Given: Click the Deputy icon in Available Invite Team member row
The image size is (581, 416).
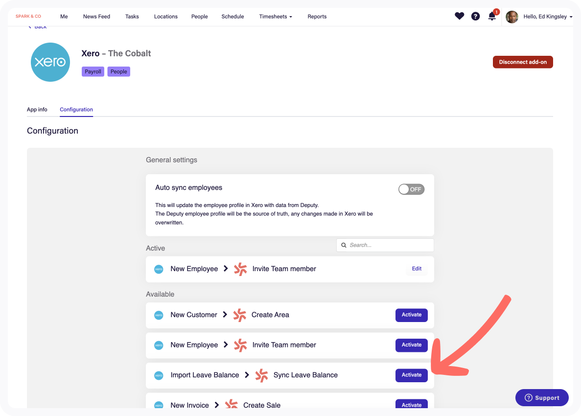Looking at the screenshot, I should [x=240, y=345].
